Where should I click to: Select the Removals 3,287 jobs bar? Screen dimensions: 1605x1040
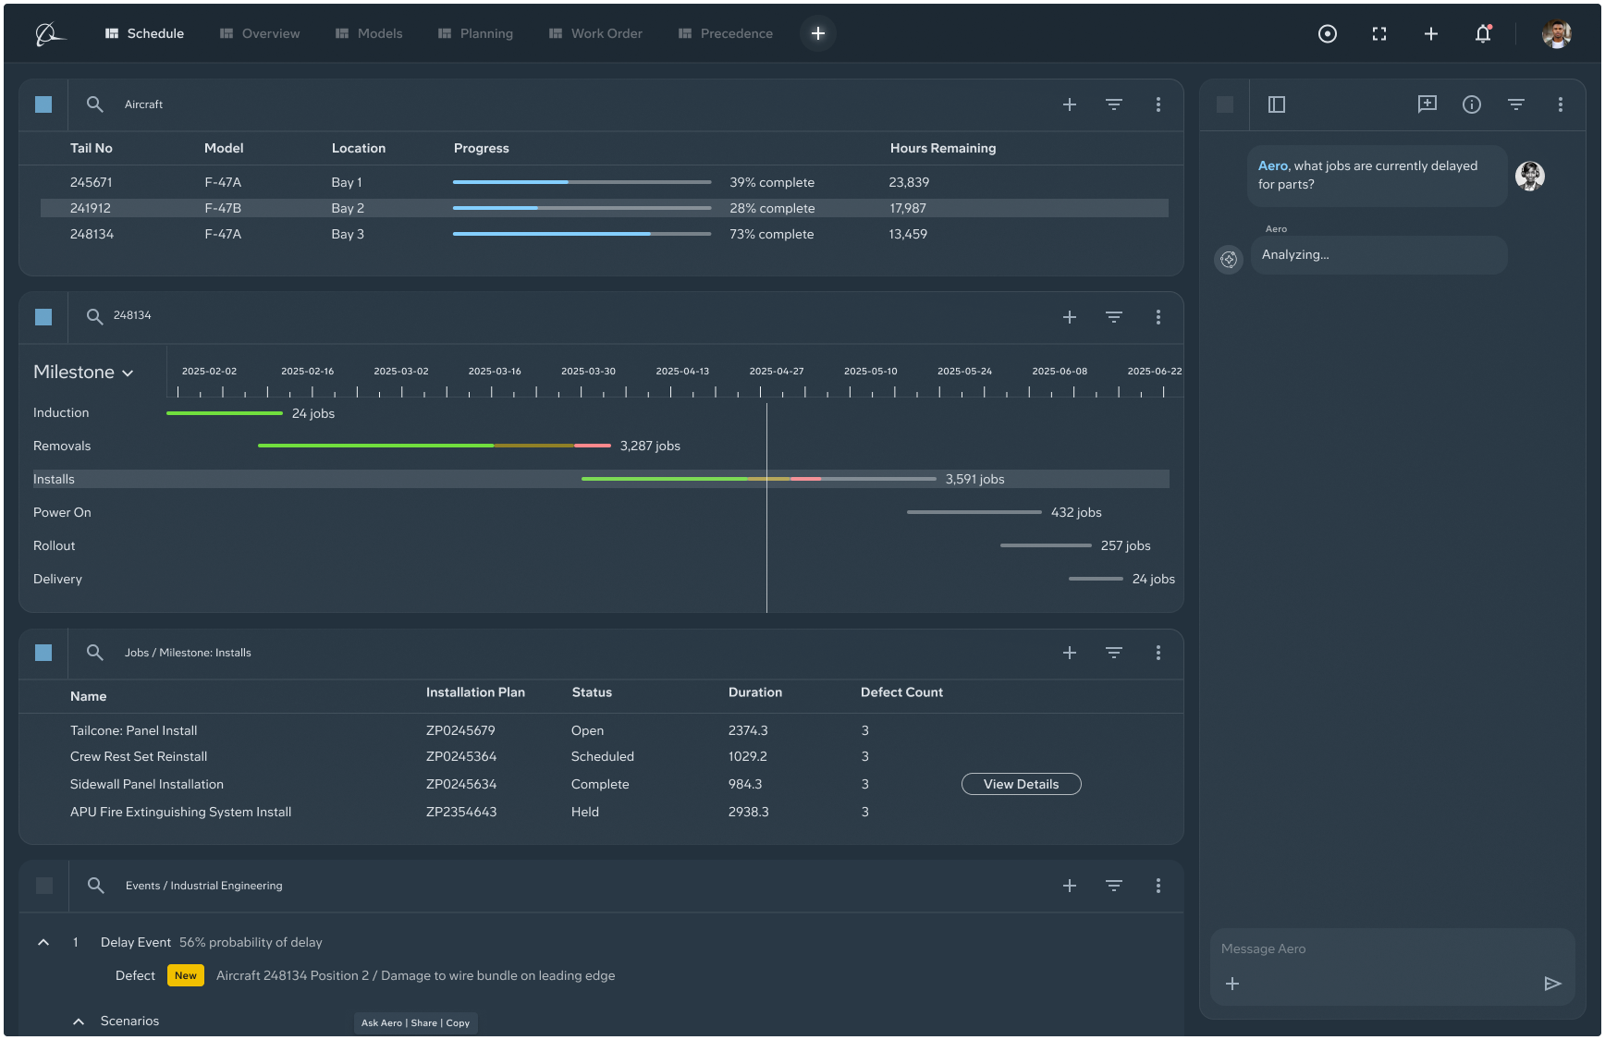click(435, 446)
